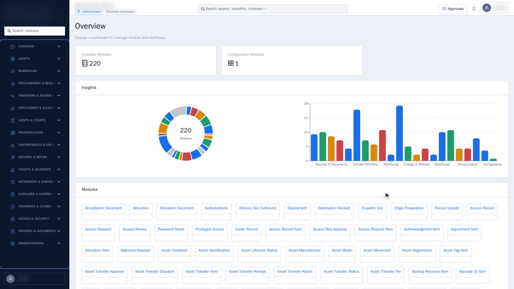Viewport: 514px width, 289px height.
Task: Click the Reconciliation icon in sidebar
Action: (13, 133)
